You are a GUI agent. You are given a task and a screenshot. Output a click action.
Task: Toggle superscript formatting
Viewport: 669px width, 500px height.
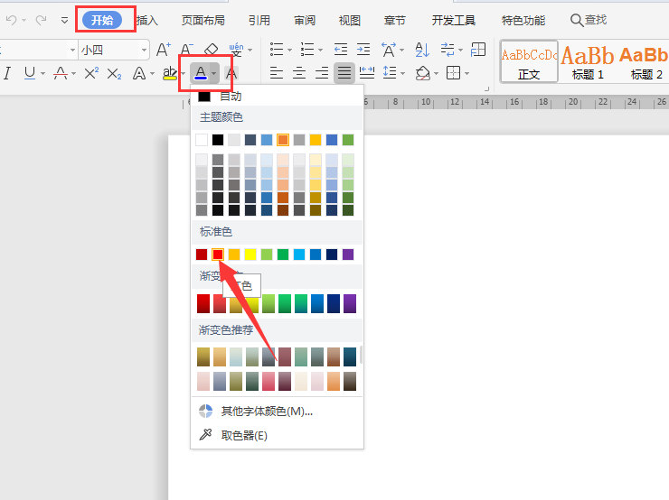click(90, 73)
